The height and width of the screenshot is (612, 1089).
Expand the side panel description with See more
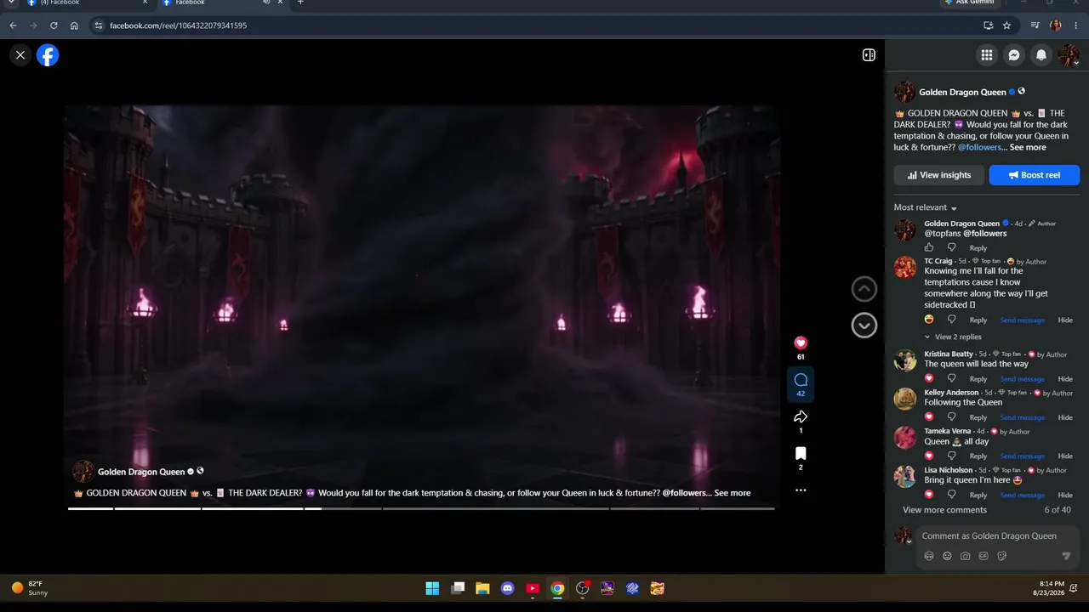point(1028,147)
